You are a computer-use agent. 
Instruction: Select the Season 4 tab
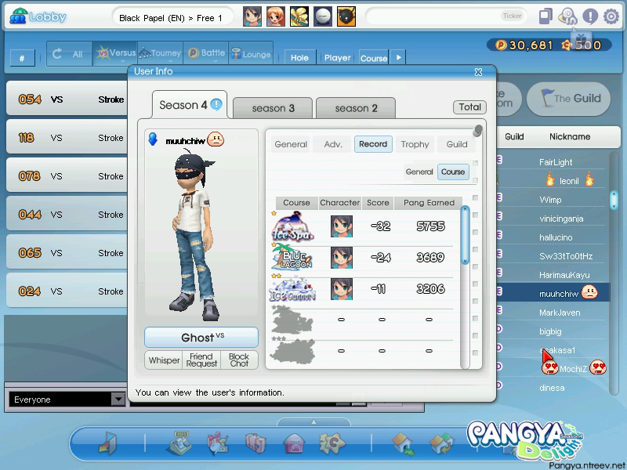tap(190, 105)
